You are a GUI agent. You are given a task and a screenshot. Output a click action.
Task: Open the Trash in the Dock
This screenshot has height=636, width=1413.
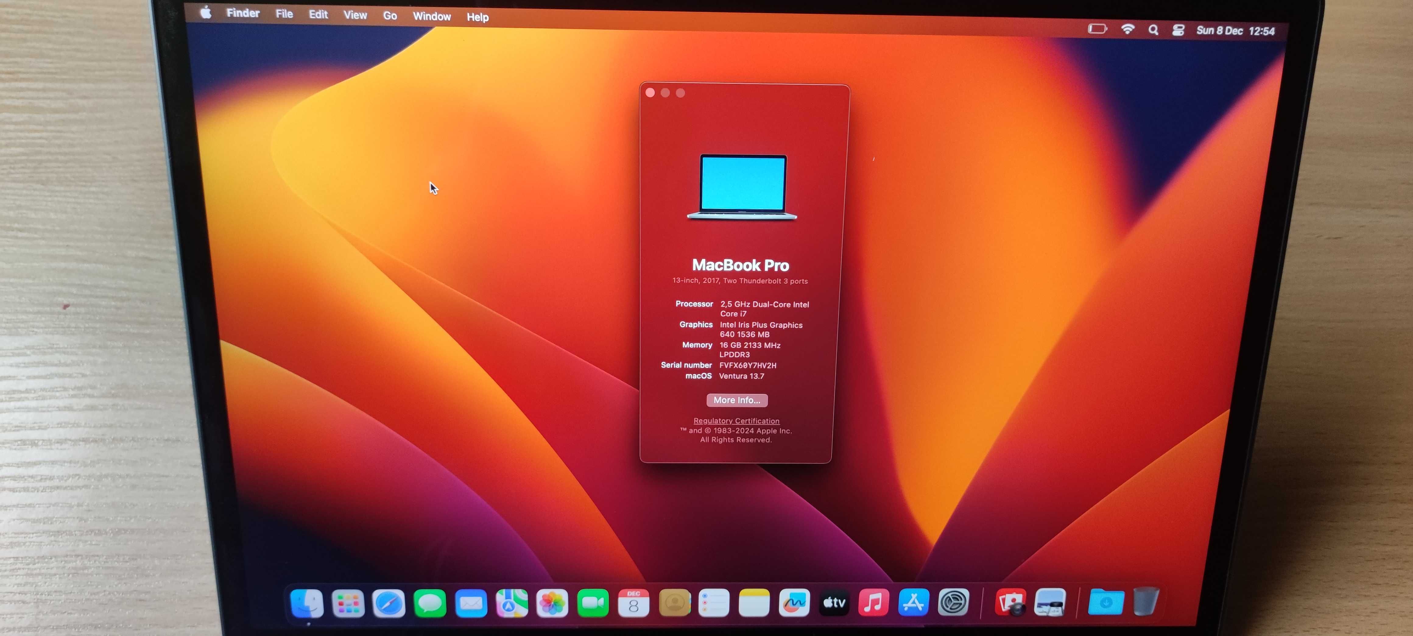click(x=1146, y=602)
